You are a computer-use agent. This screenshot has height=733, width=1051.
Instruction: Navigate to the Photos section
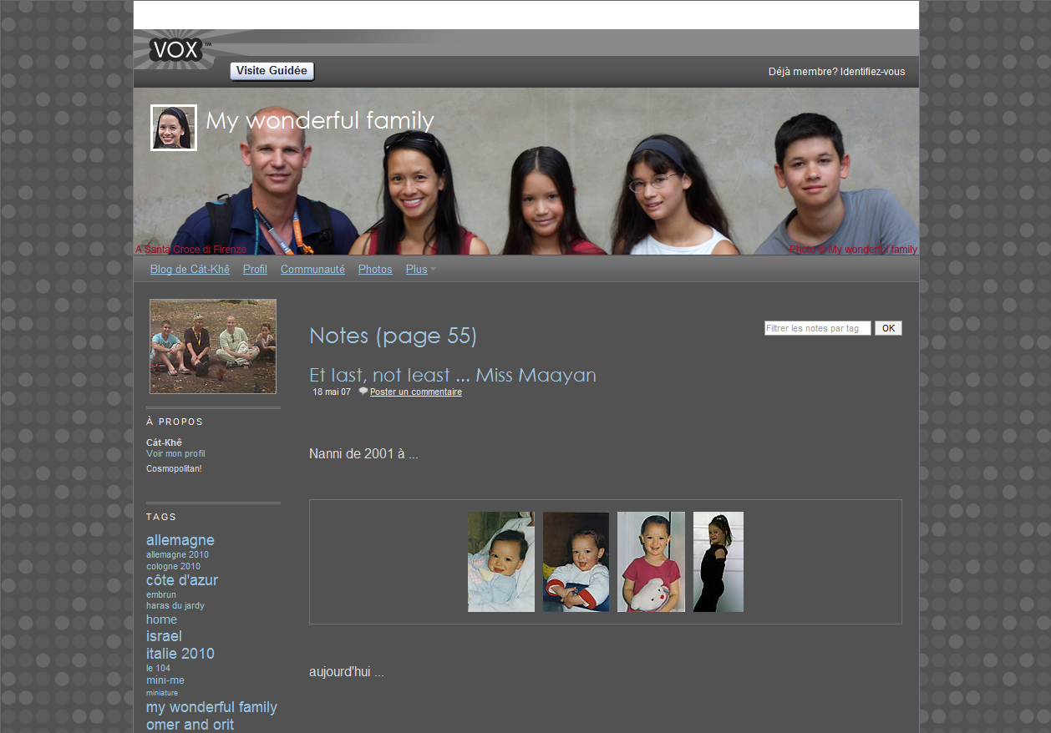pos(375,270)
